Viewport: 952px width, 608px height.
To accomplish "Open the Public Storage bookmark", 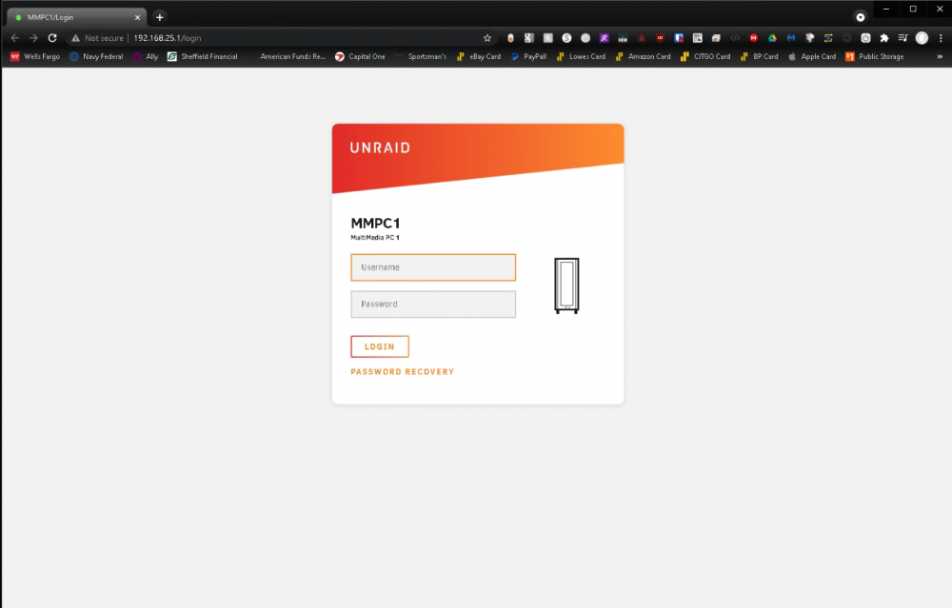I will pyautogui.click(x=875, y=56).
